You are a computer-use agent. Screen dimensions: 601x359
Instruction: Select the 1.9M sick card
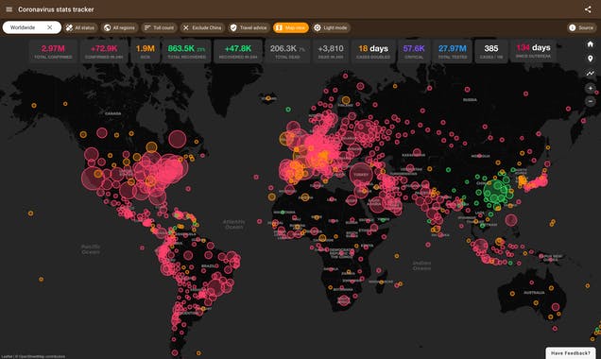pos(146,51)
